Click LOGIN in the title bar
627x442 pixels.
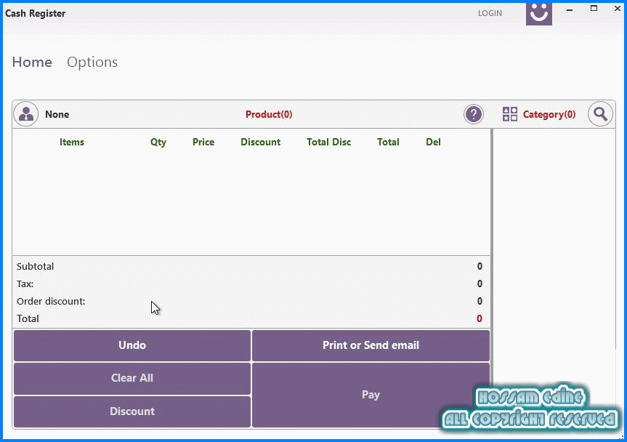490,13
